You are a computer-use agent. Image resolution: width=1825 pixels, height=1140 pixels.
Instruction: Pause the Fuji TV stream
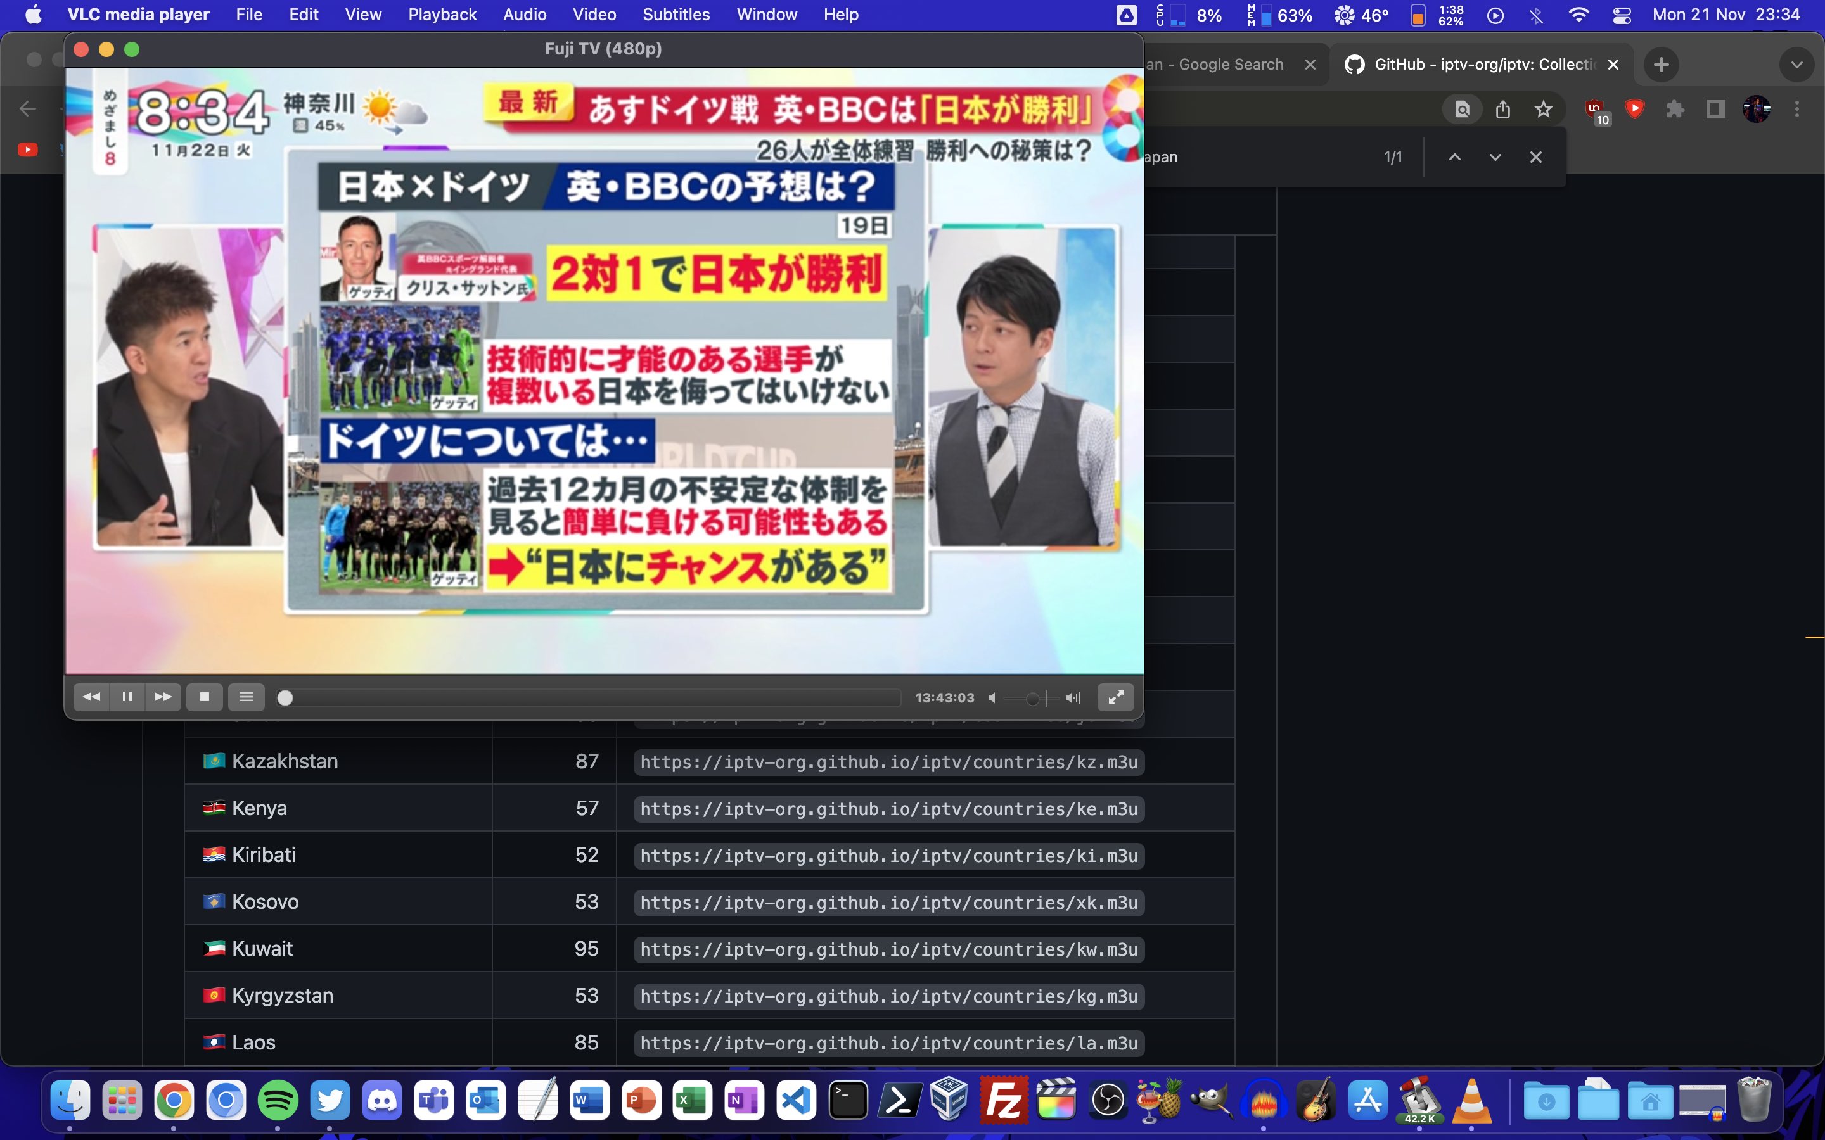coord(127,697)
